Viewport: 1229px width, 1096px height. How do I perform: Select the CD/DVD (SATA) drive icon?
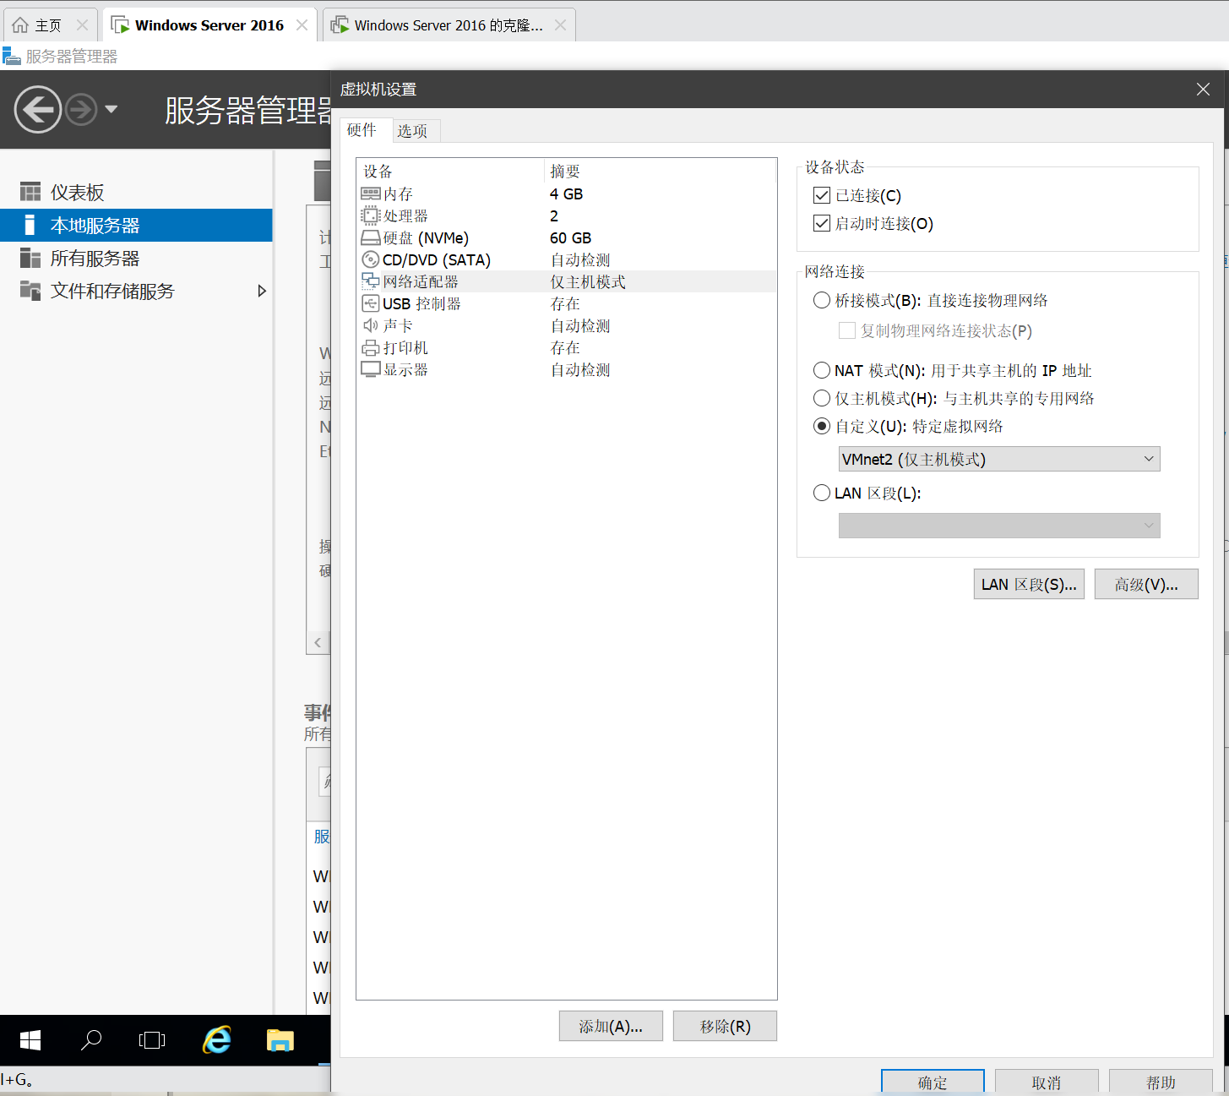pos(370,259)
